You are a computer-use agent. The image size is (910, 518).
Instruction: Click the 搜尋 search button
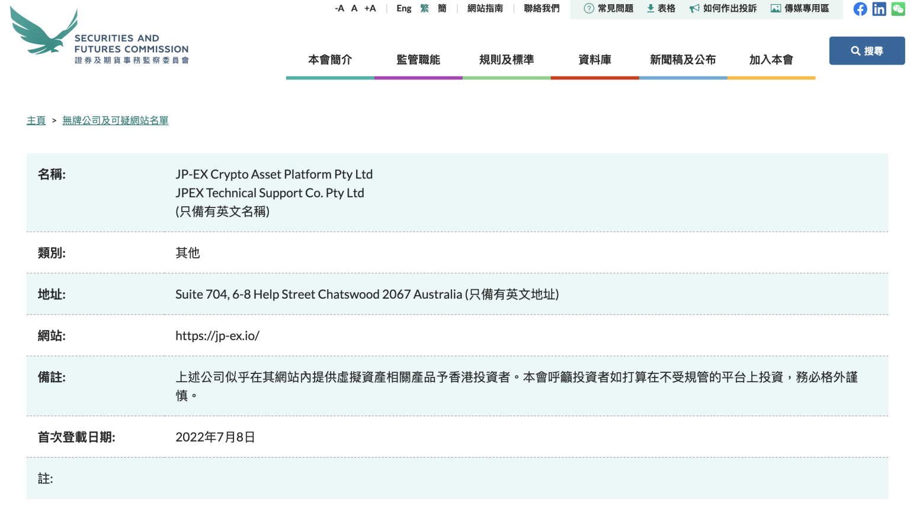tap(866, 51)
